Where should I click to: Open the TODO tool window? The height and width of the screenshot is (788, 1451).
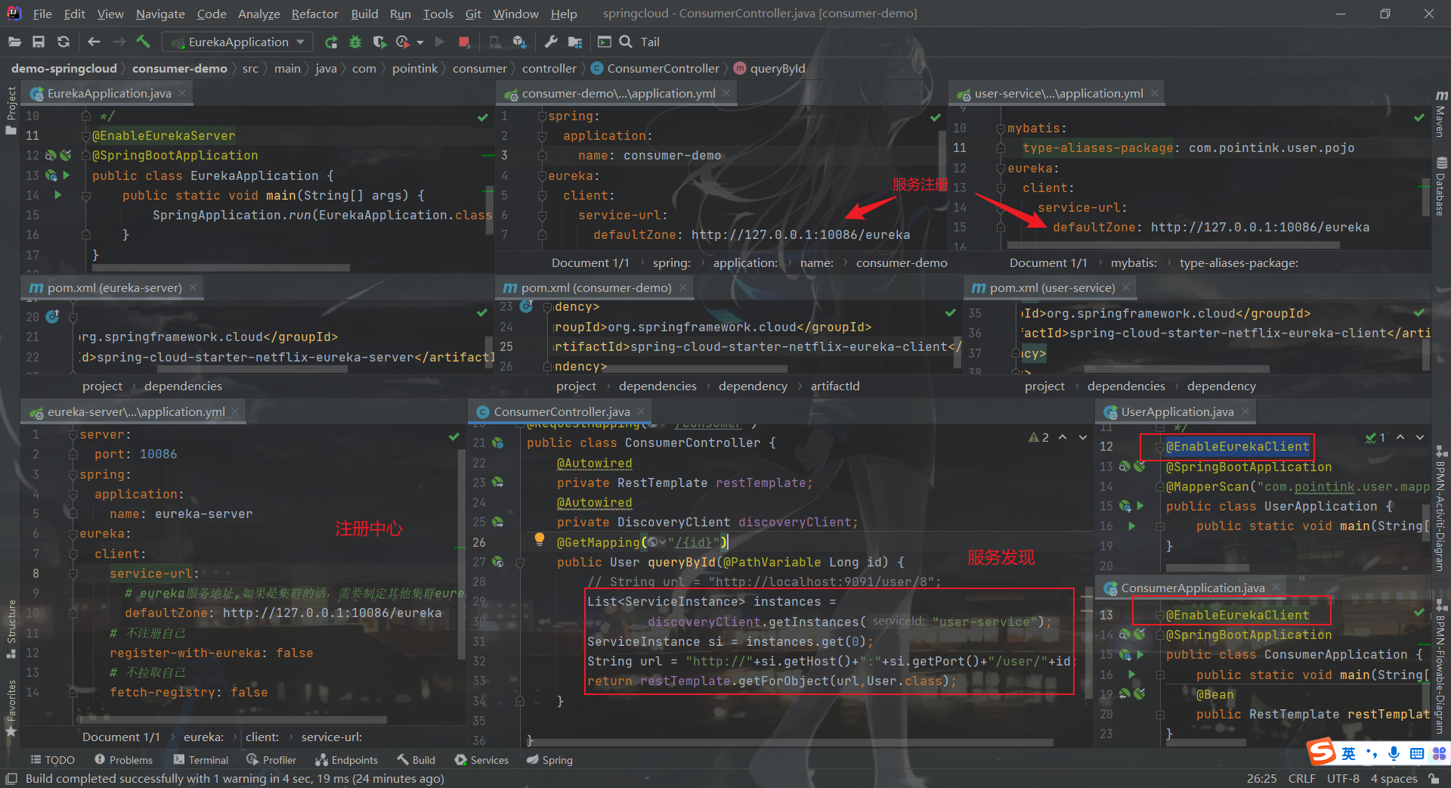(52, 760)
